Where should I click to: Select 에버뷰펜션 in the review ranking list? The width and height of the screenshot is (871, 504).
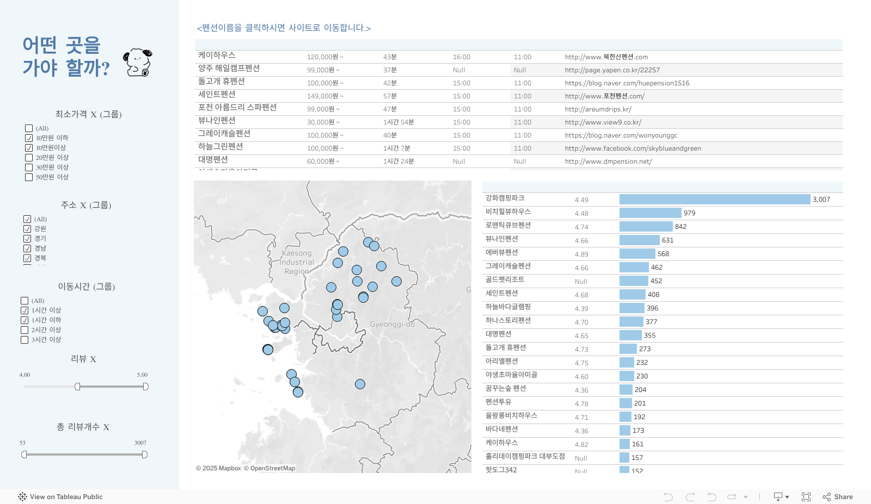tap(502, 252)
